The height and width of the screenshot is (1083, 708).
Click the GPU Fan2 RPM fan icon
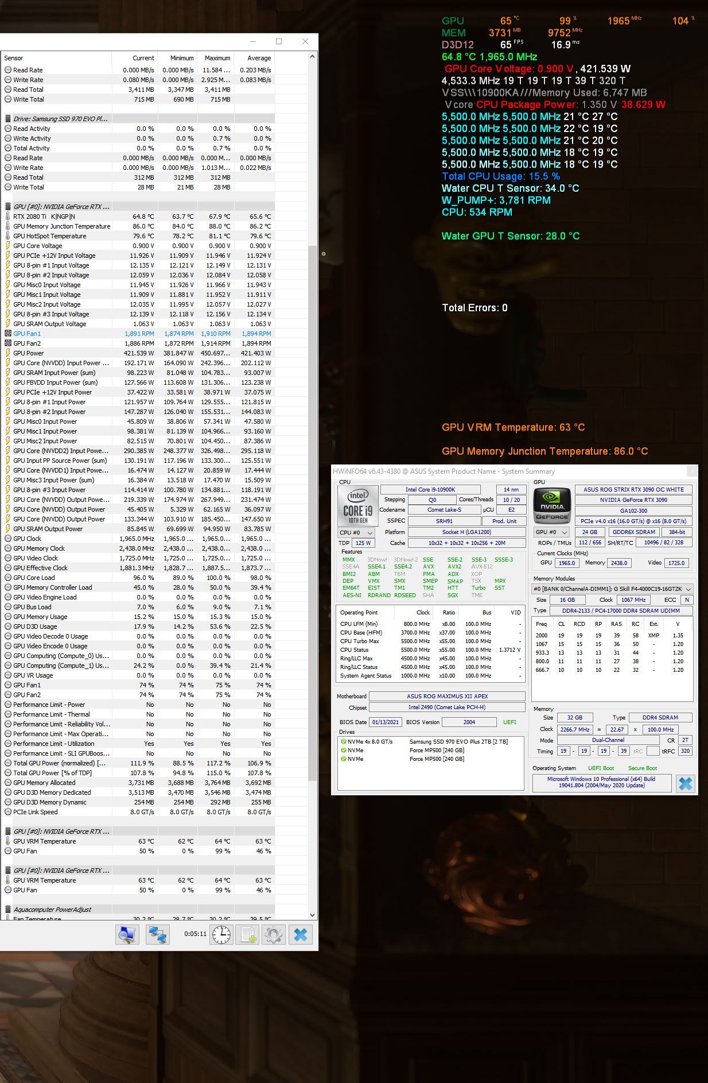[x=7, y=343]
